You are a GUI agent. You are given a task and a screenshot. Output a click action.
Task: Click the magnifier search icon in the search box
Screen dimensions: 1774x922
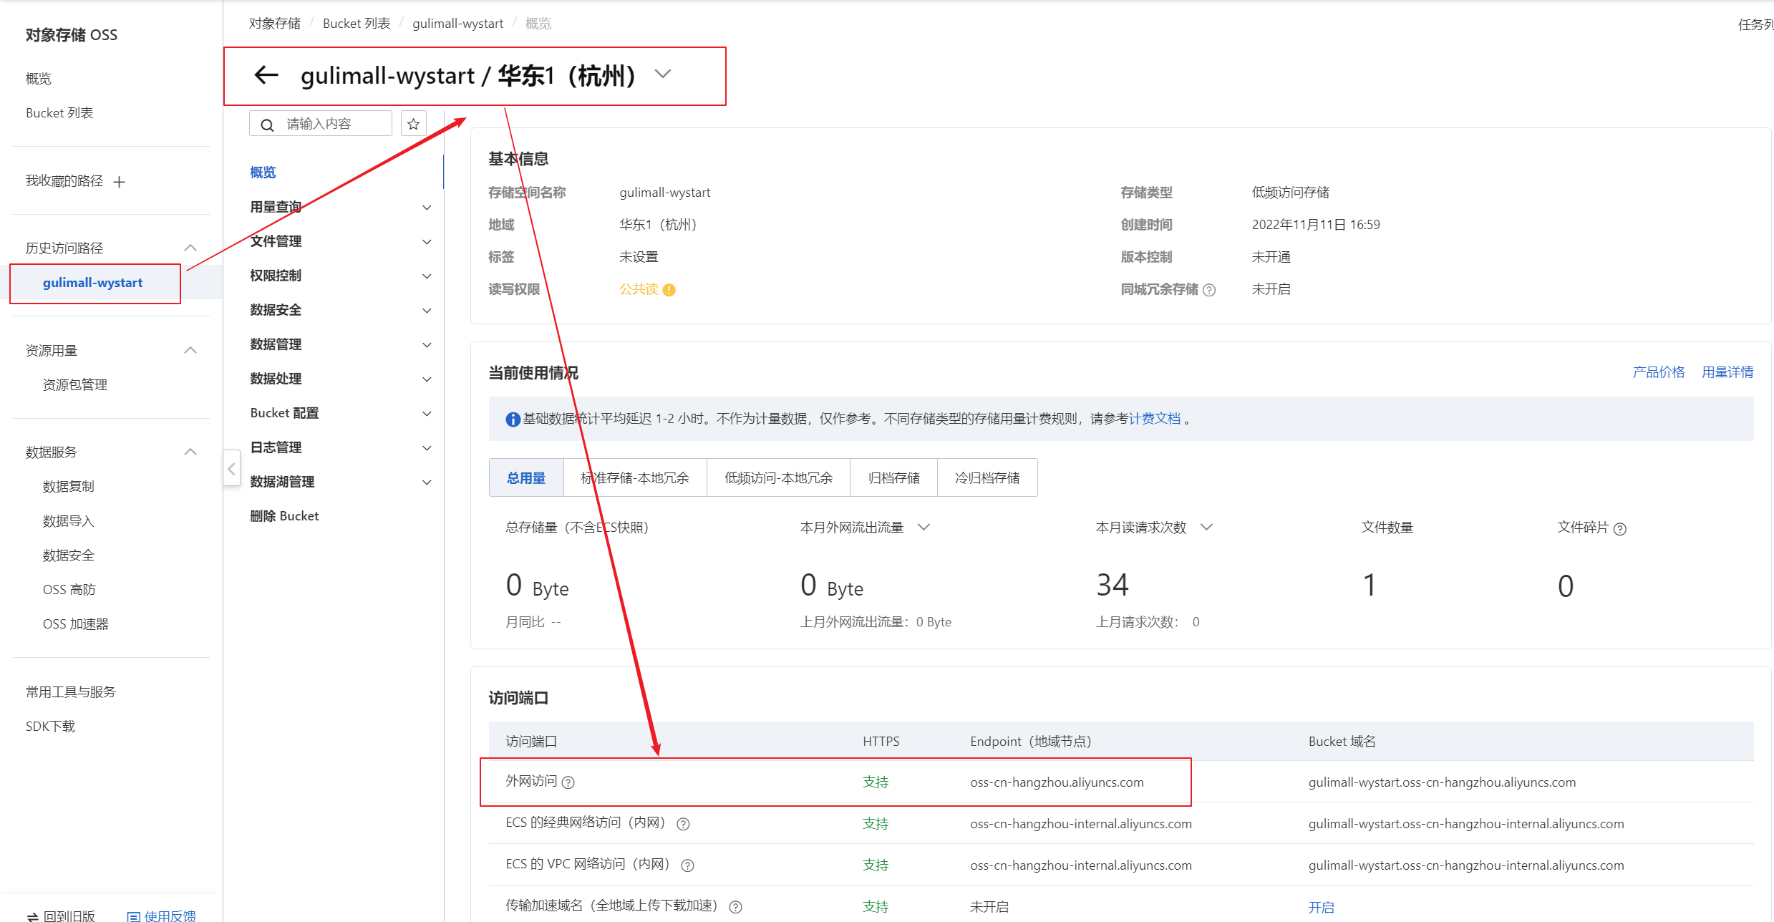coord(267,125)
